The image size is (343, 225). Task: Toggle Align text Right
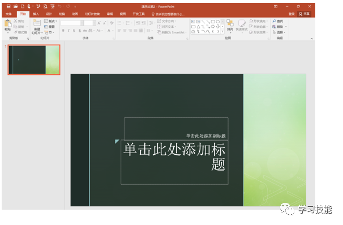(x=130, y=31)
